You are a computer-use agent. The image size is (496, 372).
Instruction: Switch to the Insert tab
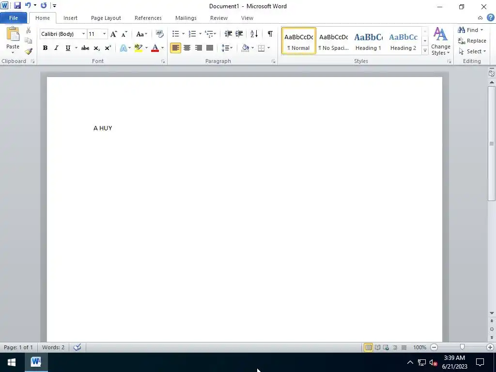(x=70, y=18)
